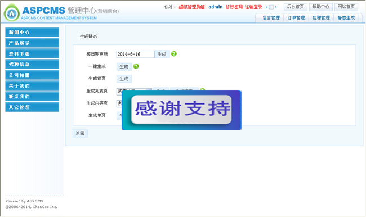The width and height of the screenshot is (366, 217).
Task: Toggle the small box between header arrows
Action: pyautogui.click(x=271, y=7)
